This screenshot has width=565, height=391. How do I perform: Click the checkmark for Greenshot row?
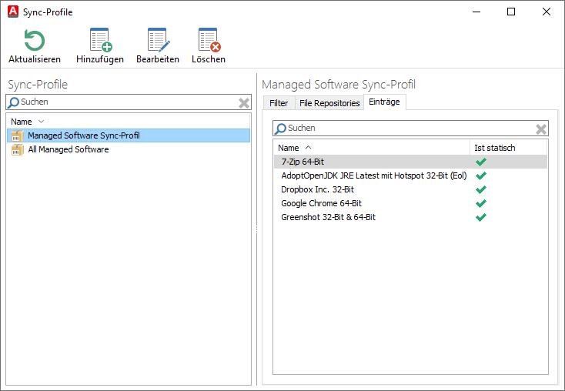pos(481,217)
